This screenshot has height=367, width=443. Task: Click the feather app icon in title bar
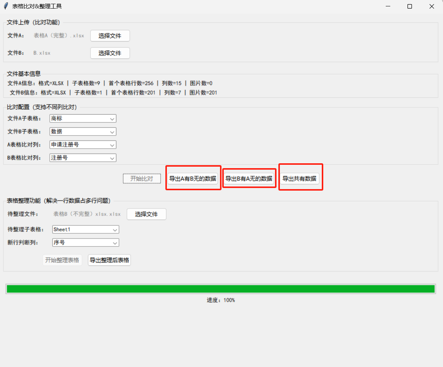point(6,6)
